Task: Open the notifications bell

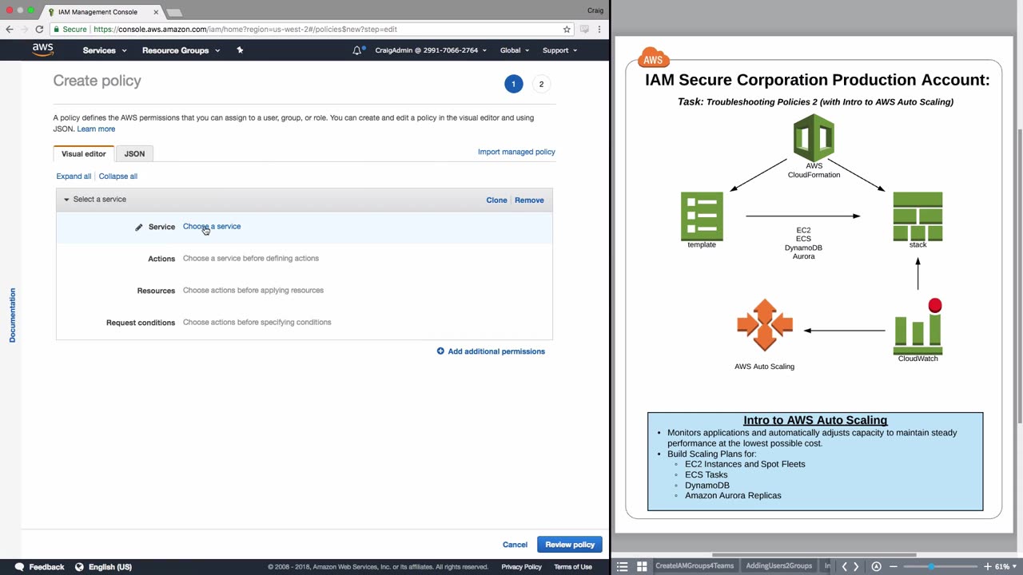Action: click(357, 50)
